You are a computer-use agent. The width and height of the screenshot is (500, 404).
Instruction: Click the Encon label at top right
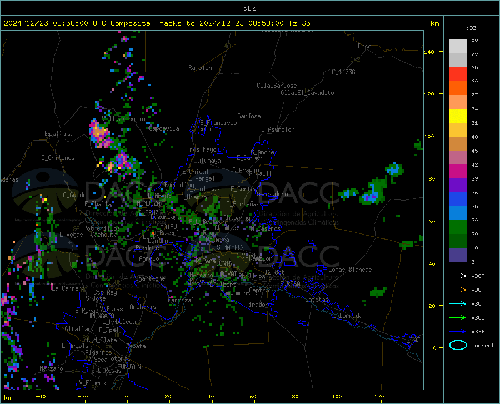366,46
